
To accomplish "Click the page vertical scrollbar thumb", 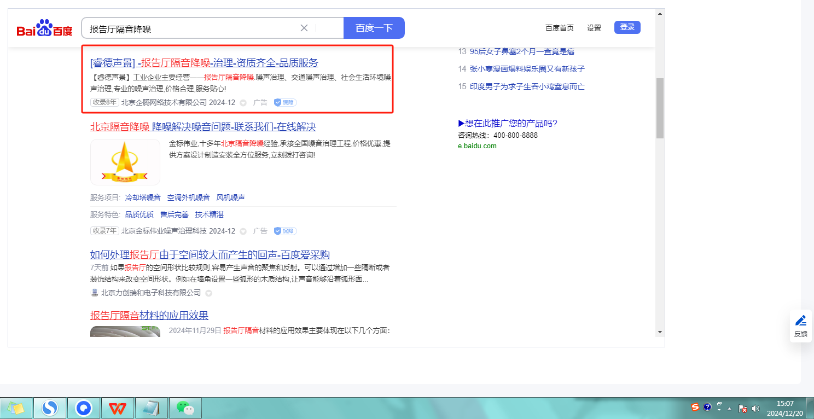I will (x=660, y=108).
